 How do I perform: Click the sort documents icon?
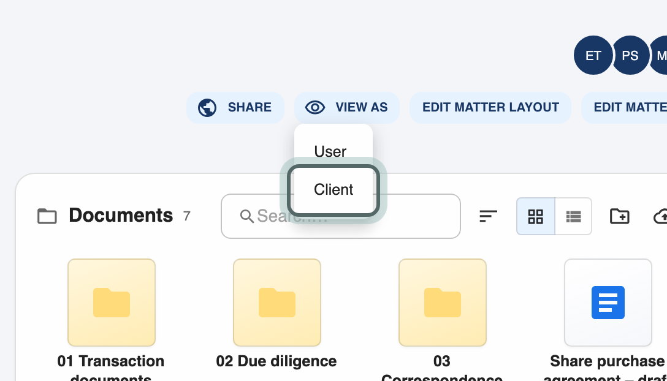click(489, 216)
